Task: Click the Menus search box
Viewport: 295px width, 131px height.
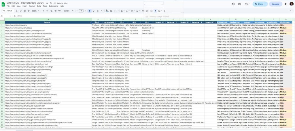Action: click(8, 11)
